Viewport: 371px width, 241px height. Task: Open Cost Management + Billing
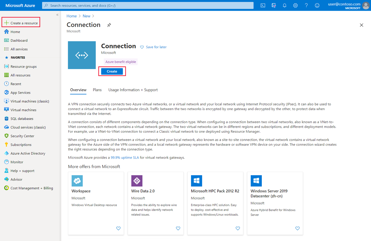click(29, 188)
